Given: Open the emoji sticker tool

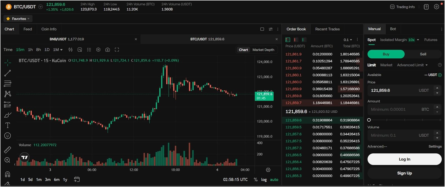Looking at the screenshot, I should coord(8,136).
